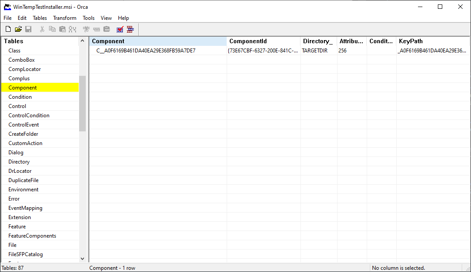Screen dimensions: 471x272
Task: Select the Complus table
Action: point(40,78)
